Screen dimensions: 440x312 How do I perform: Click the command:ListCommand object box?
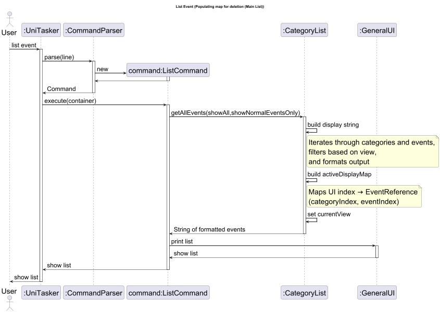pos(168,70)
